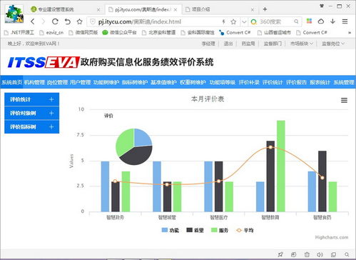
Task: Toggle the 功能 series in chart legend
Action: 171,230
